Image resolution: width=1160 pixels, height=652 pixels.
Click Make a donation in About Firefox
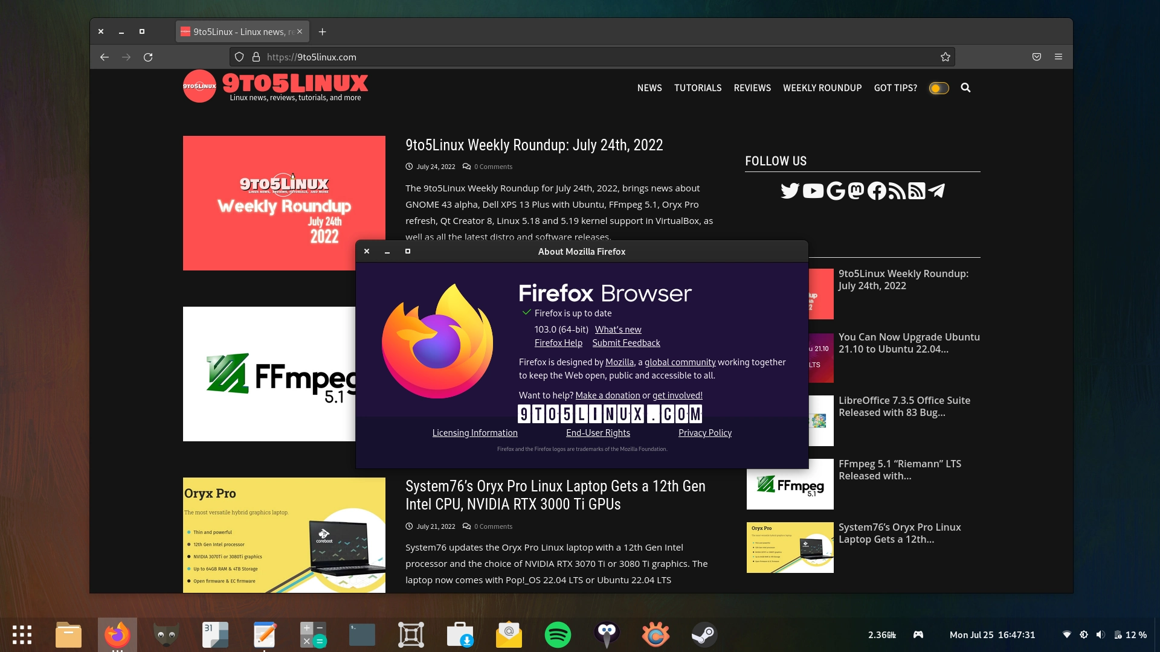(608, 395)
